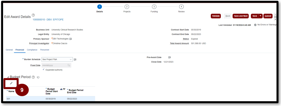Click the Cancel button
The height and width of the screenshot is (106, 281).
pyautogui.click(x=268, y=16)
